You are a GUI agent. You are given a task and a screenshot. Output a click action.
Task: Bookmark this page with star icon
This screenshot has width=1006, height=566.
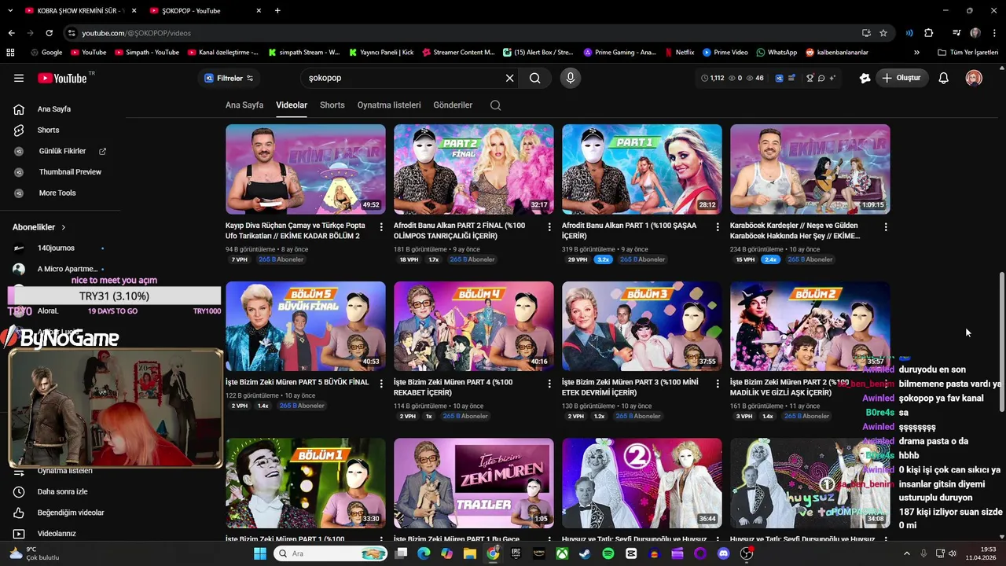click(x=883, y=33)
